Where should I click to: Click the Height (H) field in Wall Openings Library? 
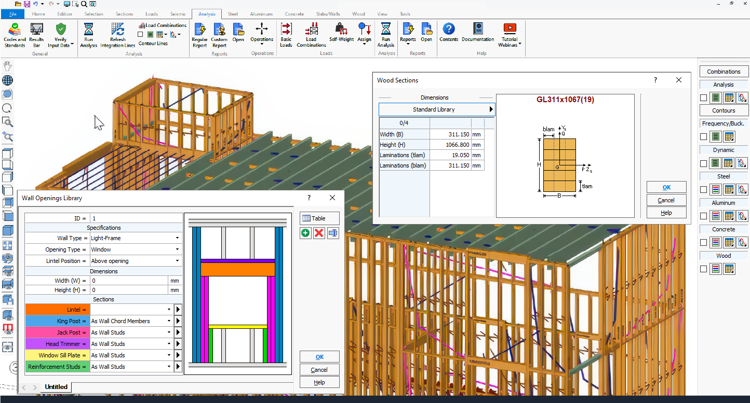(129, 290)
